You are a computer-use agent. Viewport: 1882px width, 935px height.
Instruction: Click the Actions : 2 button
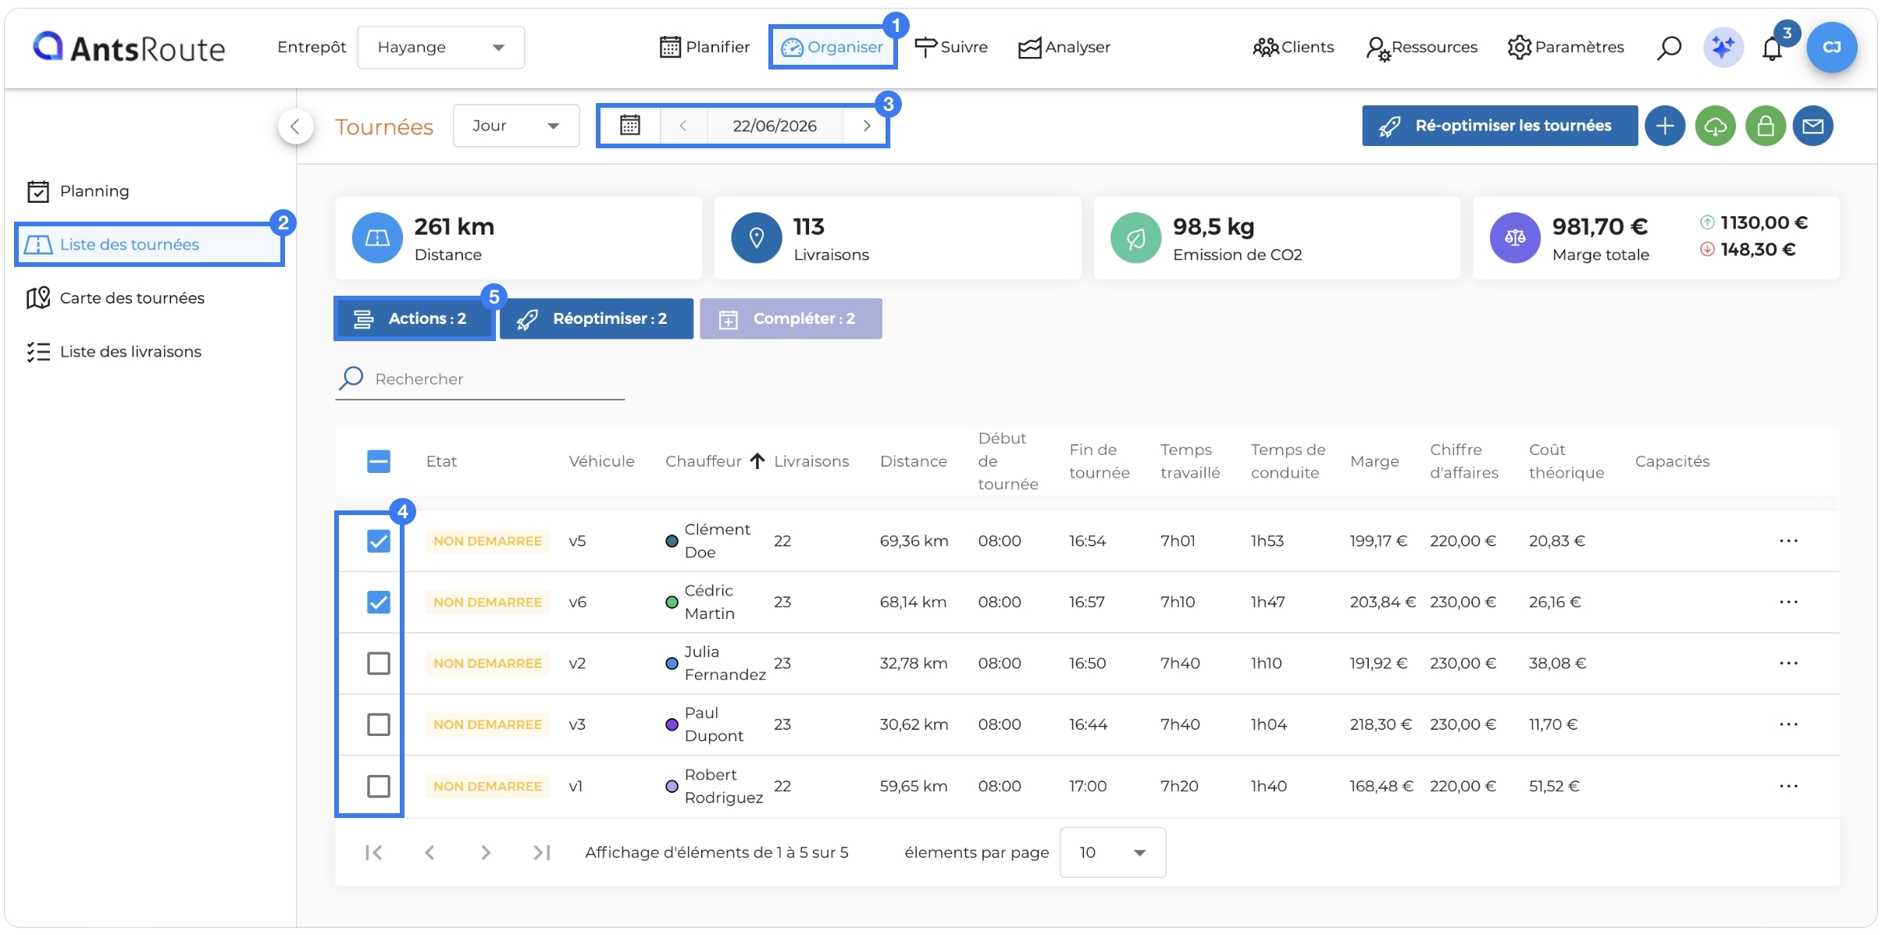(414, 318)
